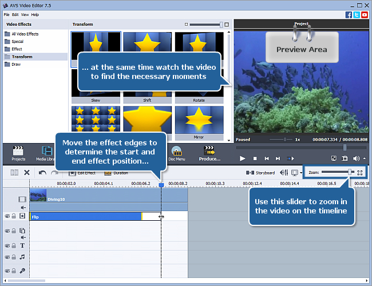Open the View menu
The width and height of the screenshot is (372, 286).
coord(25,15)
